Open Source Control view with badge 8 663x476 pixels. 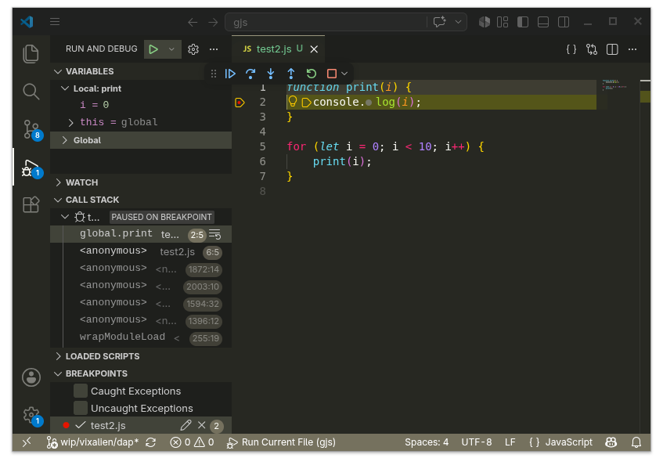point(32,129)
